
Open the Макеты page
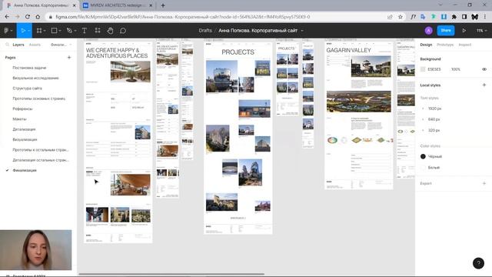(x=19, y=119)
